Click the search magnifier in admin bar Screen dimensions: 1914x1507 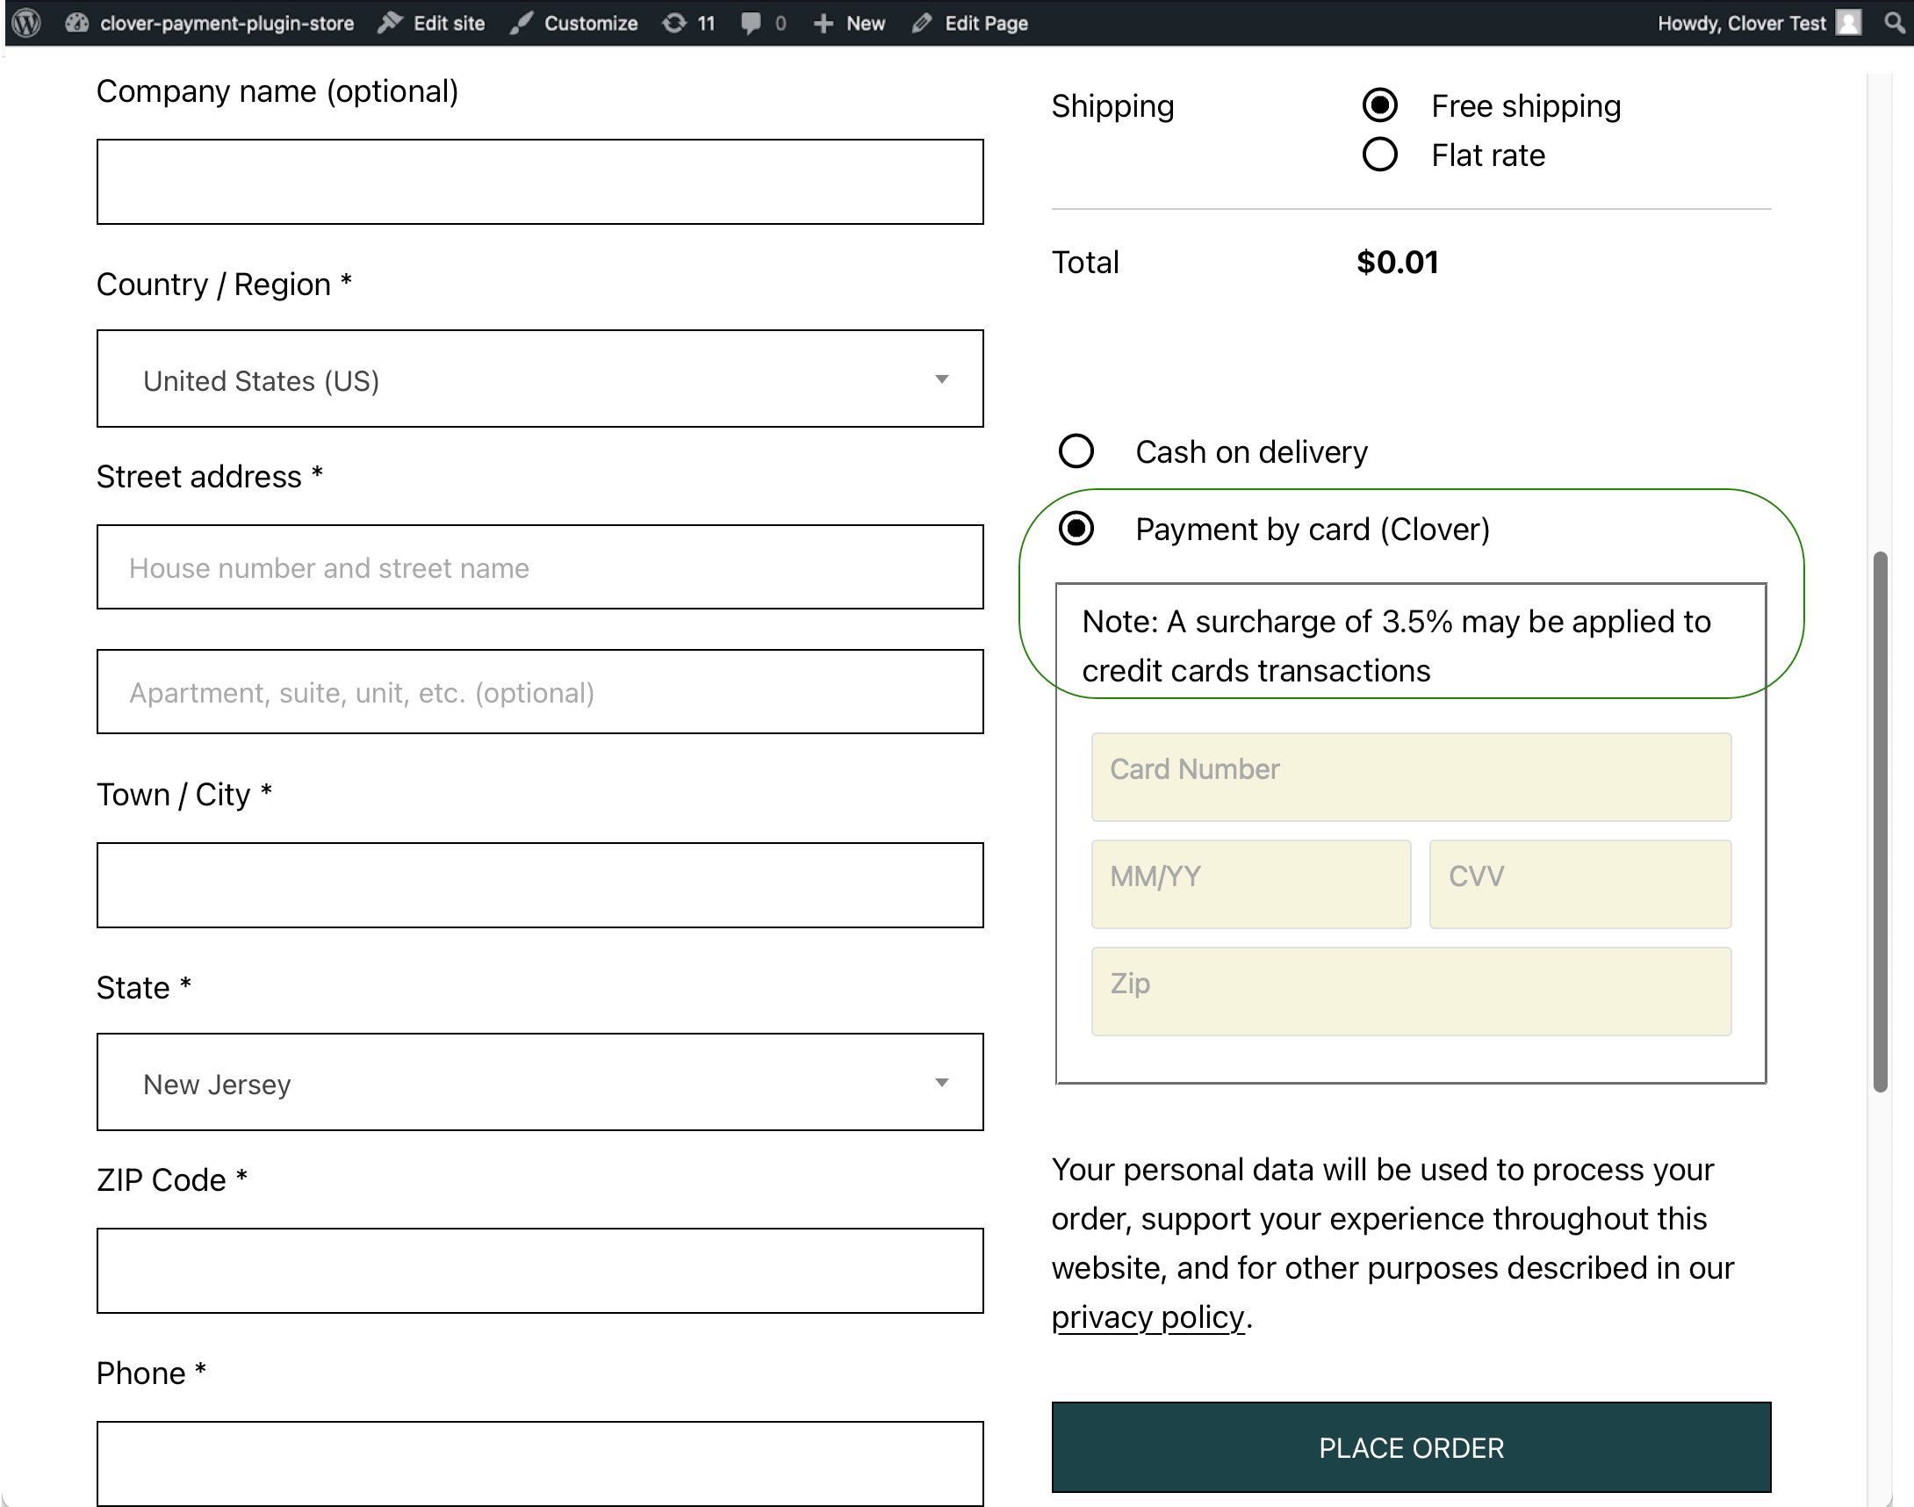pos(1894,23)
